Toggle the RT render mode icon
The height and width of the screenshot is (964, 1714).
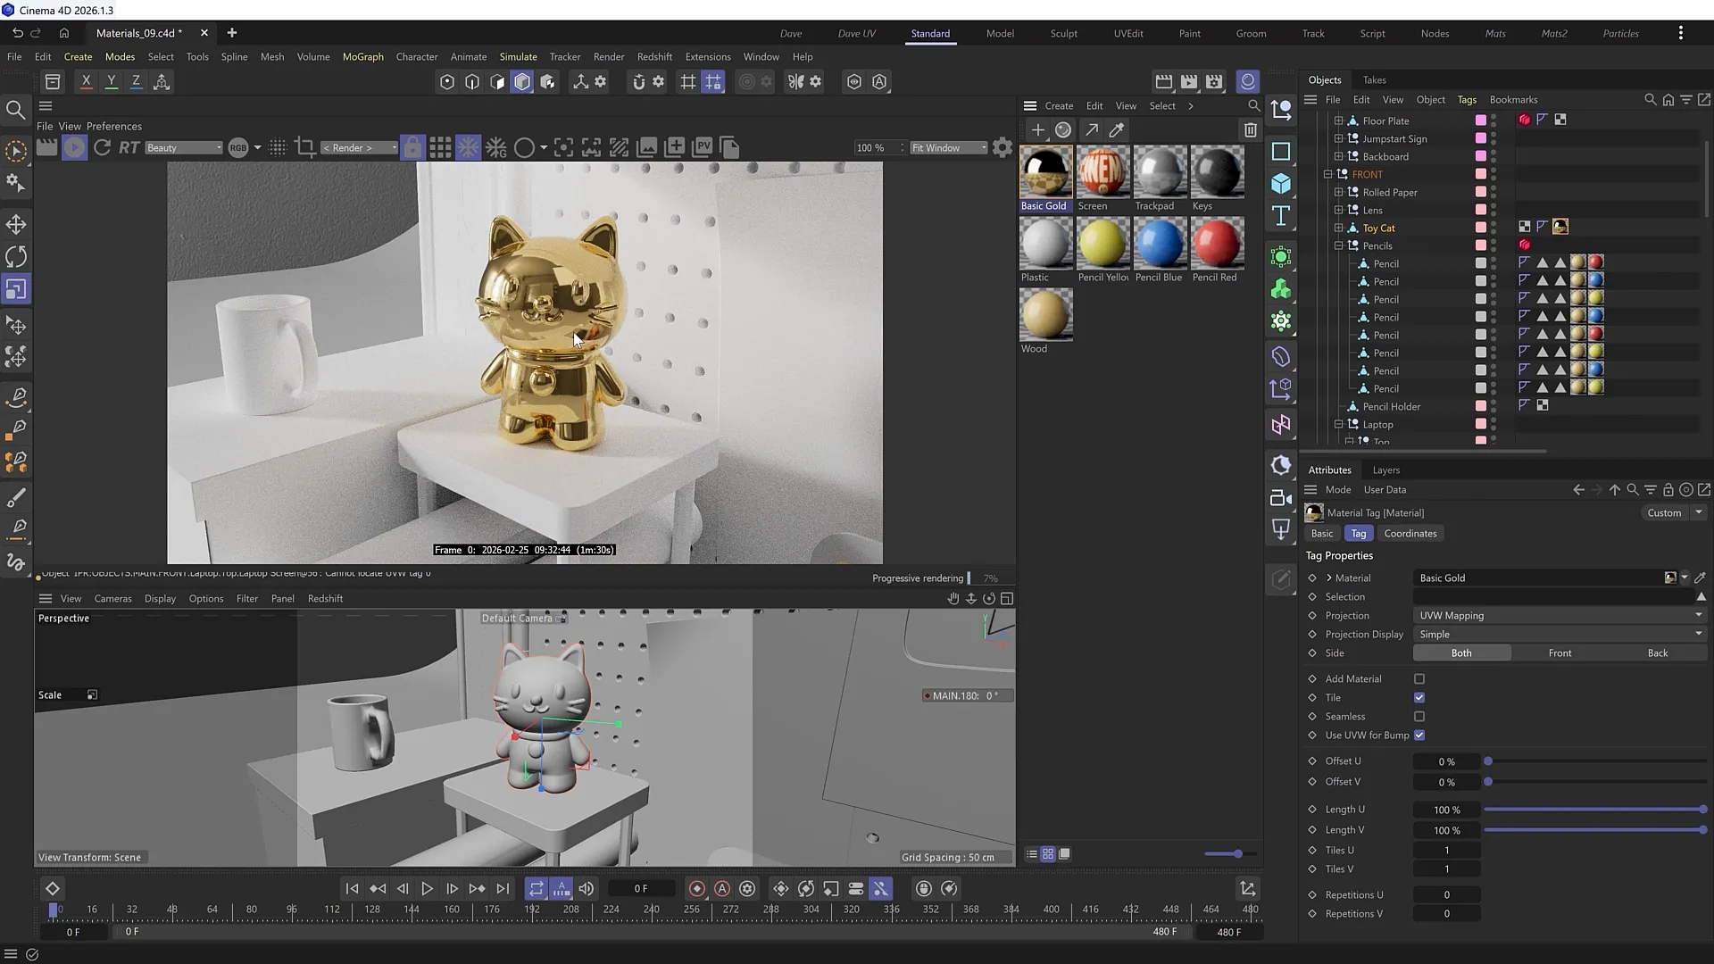click(129, 148)
